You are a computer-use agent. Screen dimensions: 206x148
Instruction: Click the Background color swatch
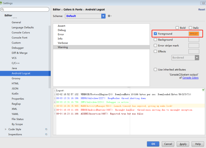(194, 39)
